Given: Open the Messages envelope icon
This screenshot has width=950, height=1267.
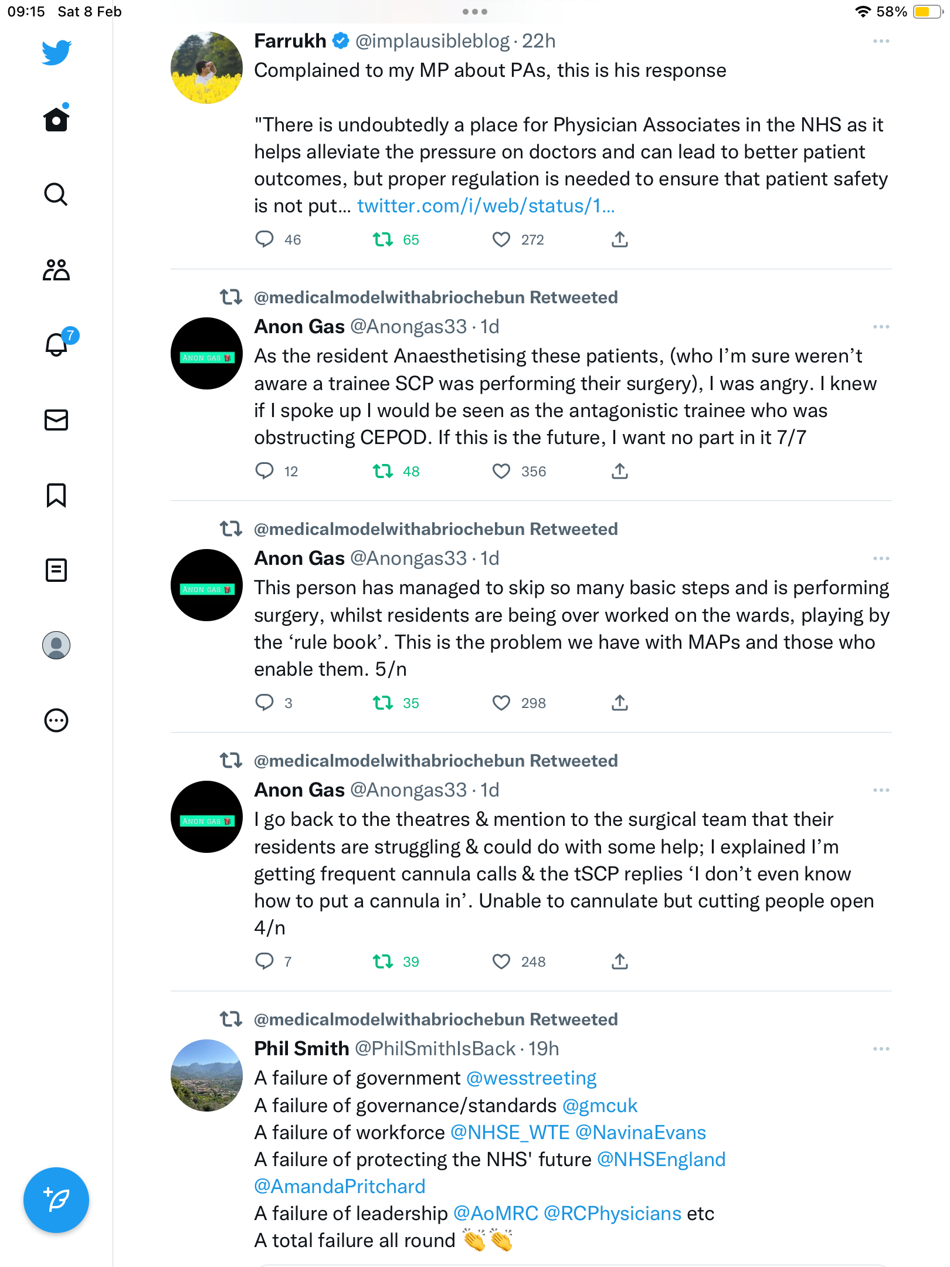Looking at the screenshot, I should point(56,420).
